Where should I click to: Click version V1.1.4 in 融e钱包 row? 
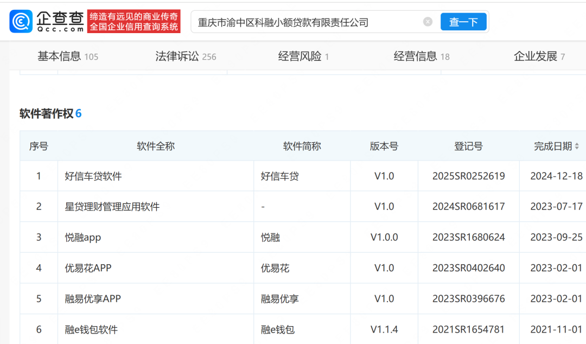click(x=384, y=329)
